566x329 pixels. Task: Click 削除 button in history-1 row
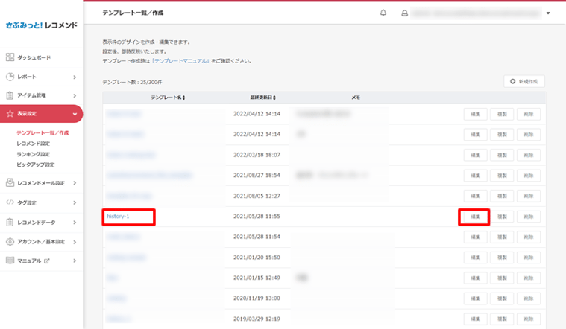[529, 217]
